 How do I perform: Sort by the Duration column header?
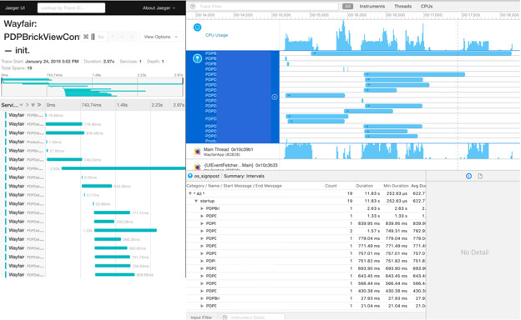click(365, 186)
